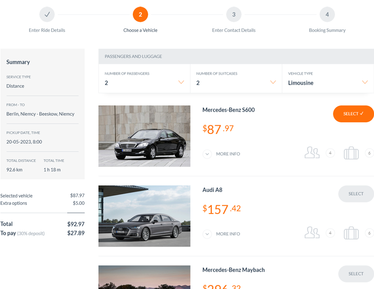
Task: Expand More Info chevron for Mercedes-Benz S600
Action: (x=207, y=154)
